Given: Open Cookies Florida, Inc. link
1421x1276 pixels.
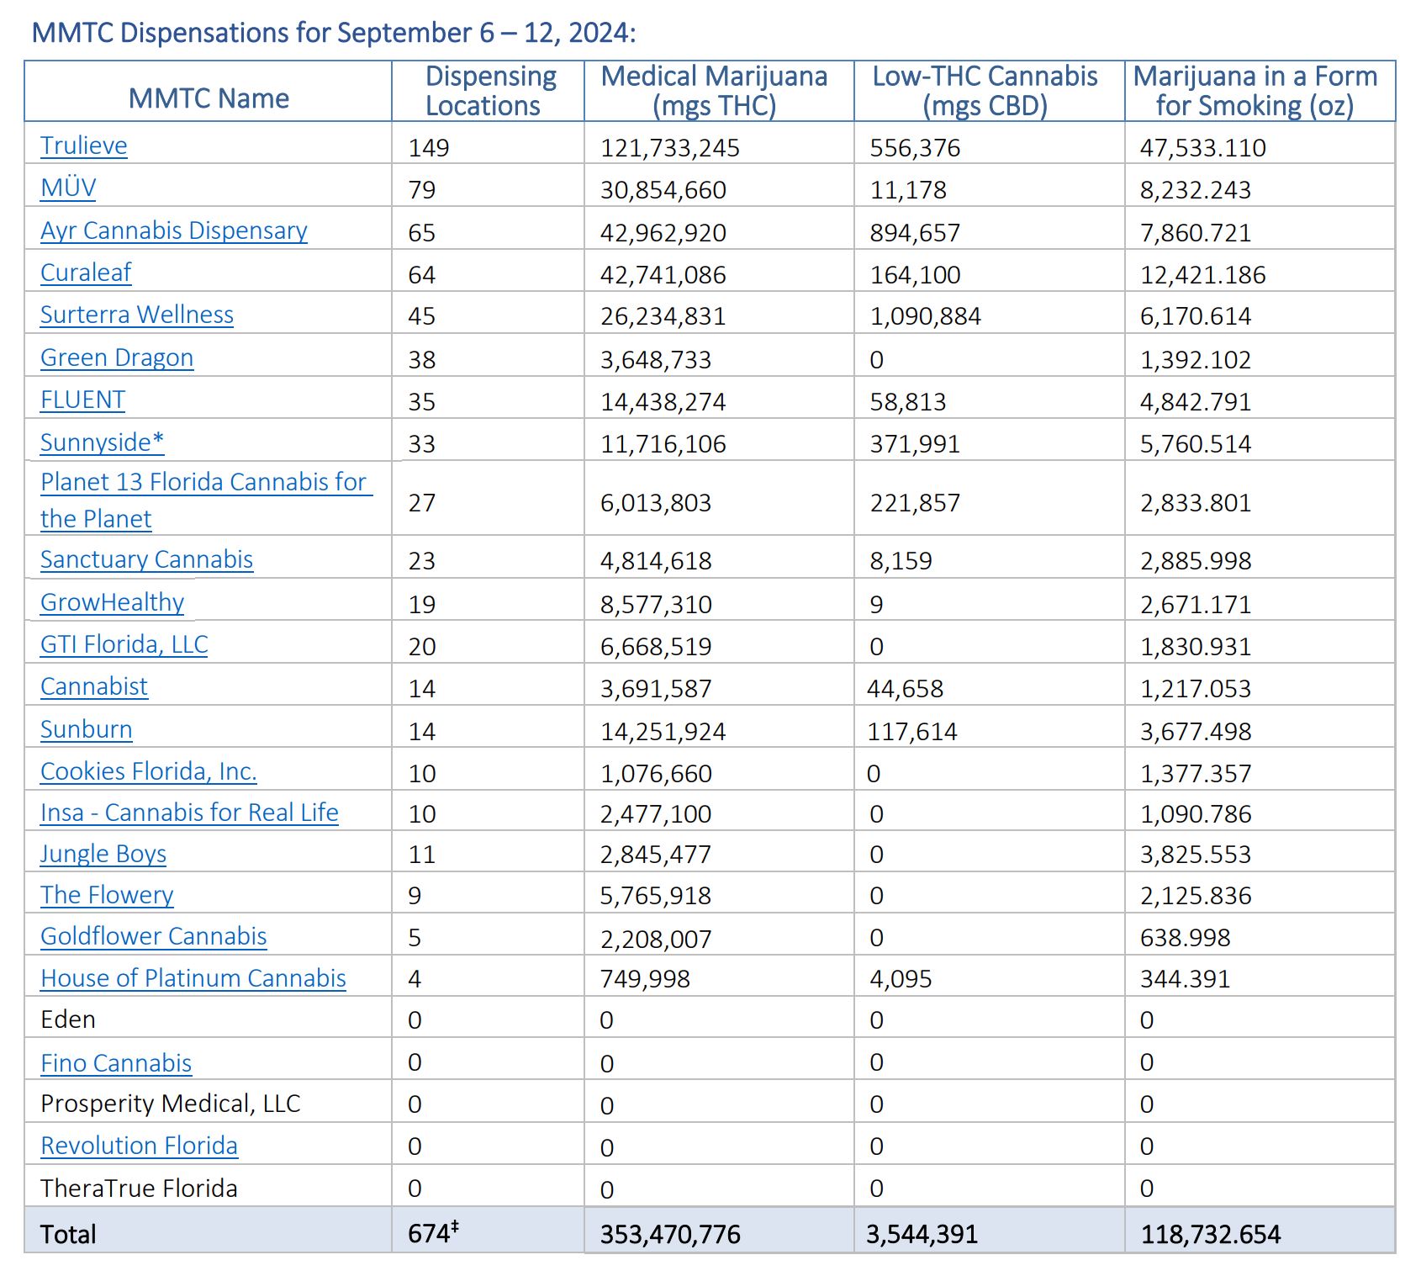Looking at the screenshot, I should point(148,771).
